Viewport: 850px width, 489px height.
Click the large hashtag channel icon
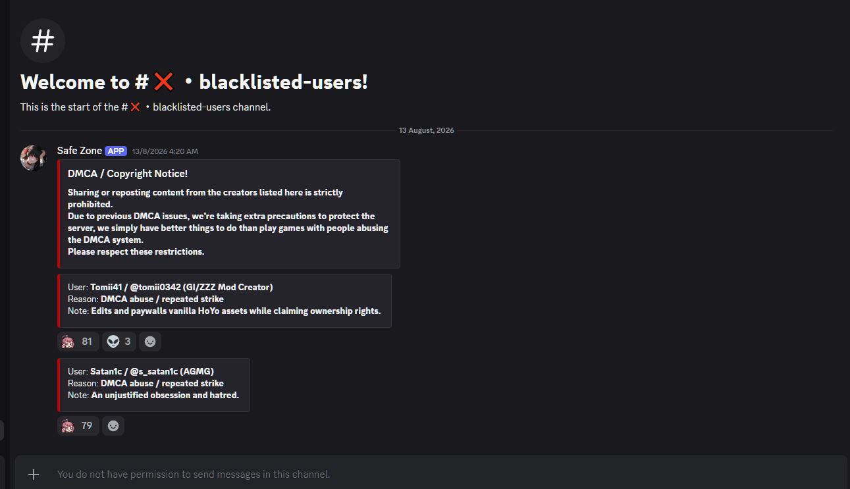43,41
